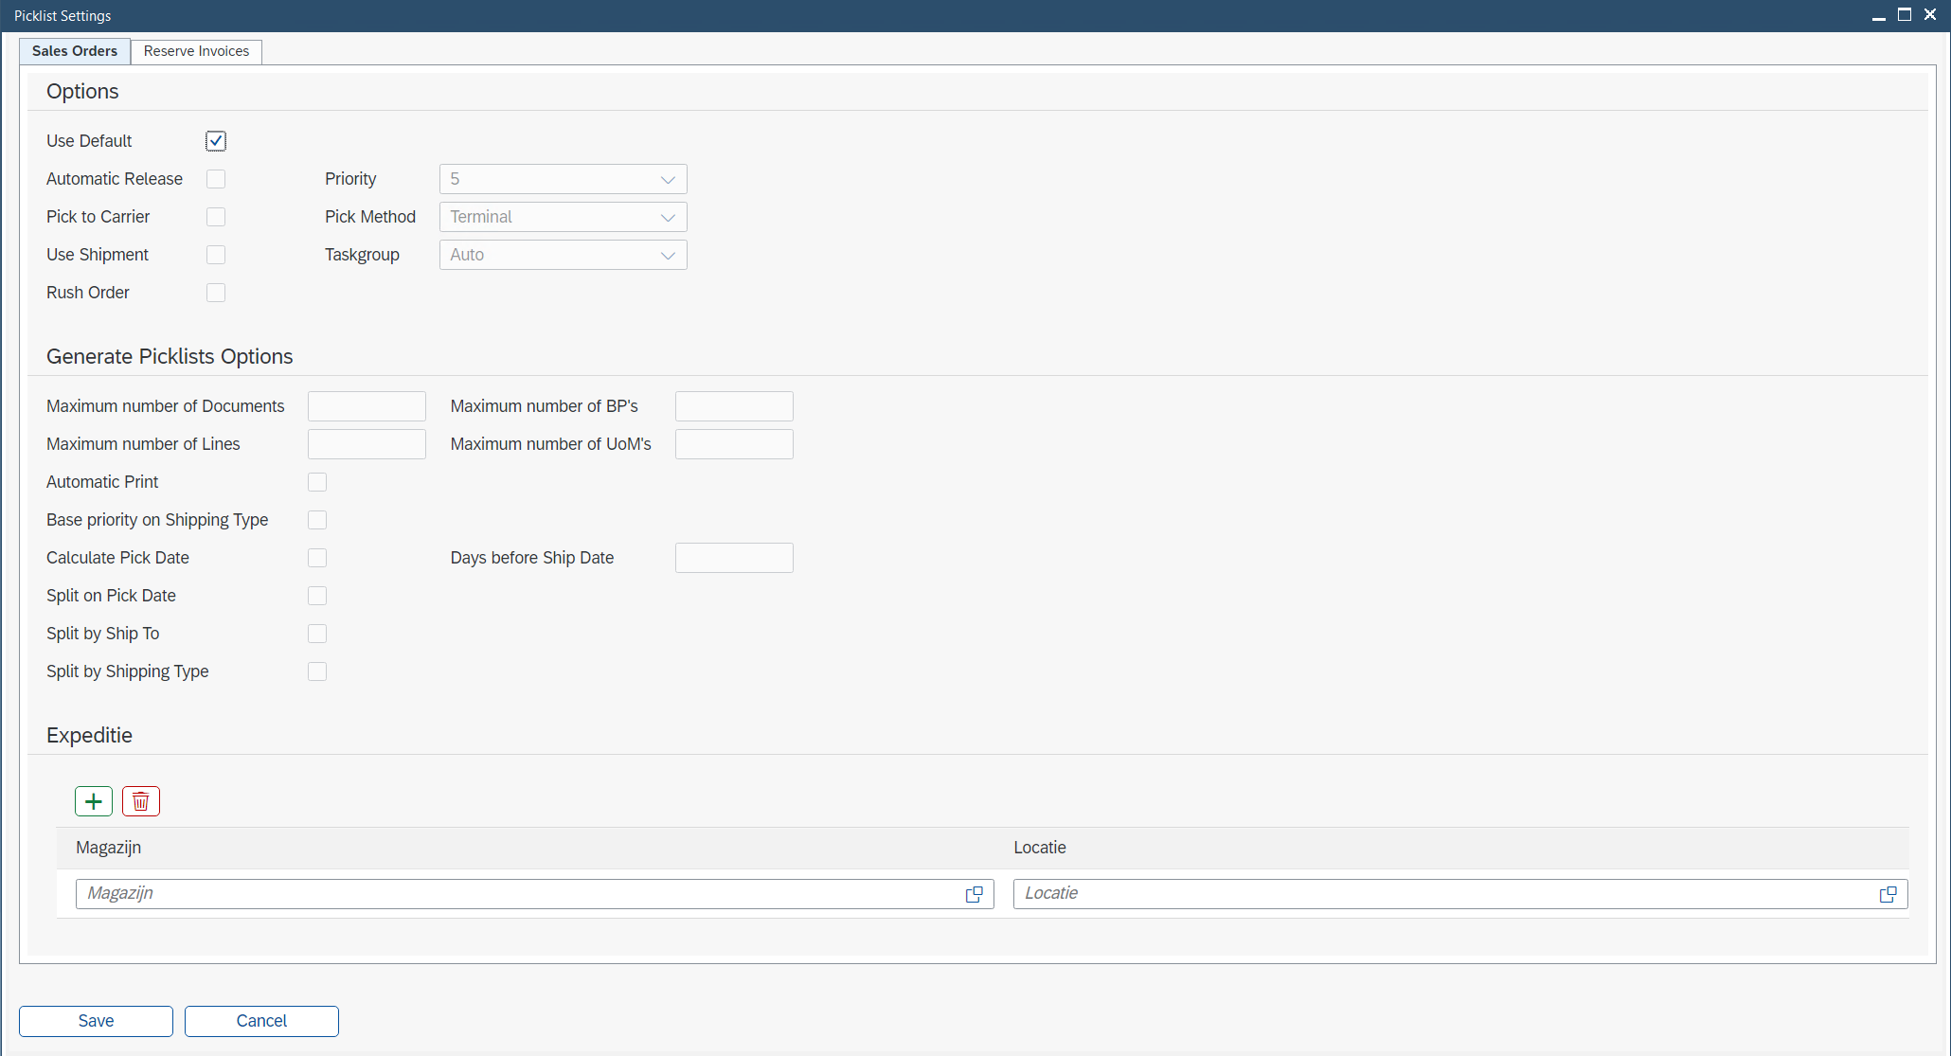Click the Maximum number of Documents field
Screen dimensions: 1951x1056
pyautogui.click(x=367, y=406)
